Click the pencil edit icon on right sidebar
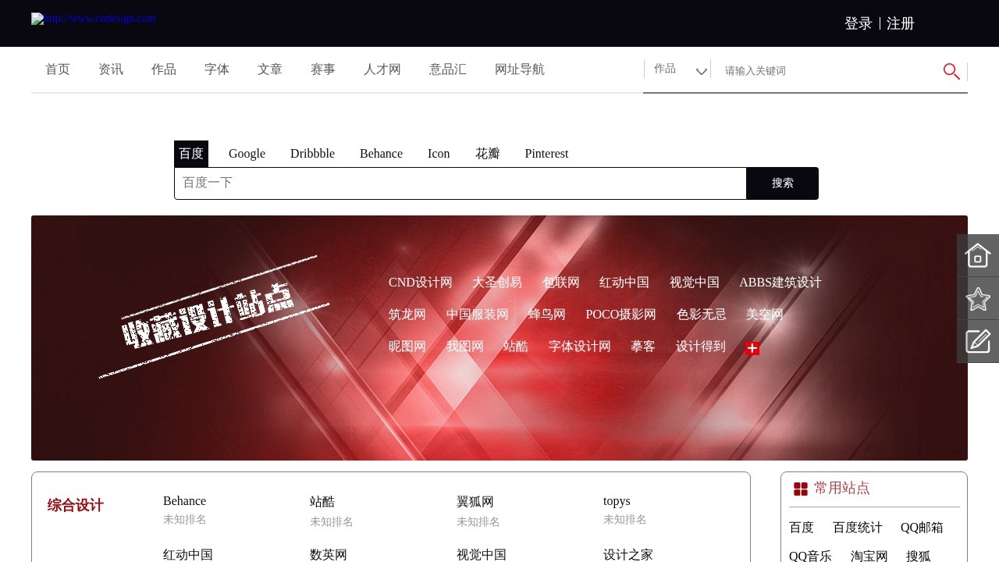 (x=977, y=341)
